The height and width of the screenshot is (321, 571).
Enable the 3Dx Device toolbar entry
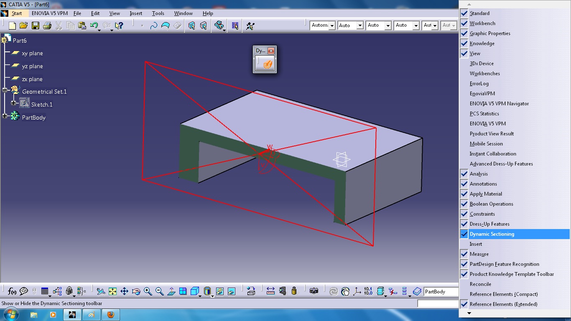click(x=514, y=64)
